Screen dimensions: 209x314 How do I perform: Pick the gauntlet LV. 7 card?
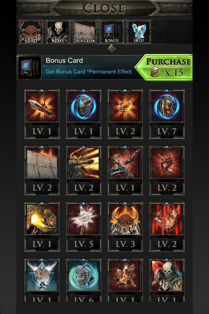[x=167, y=114]
